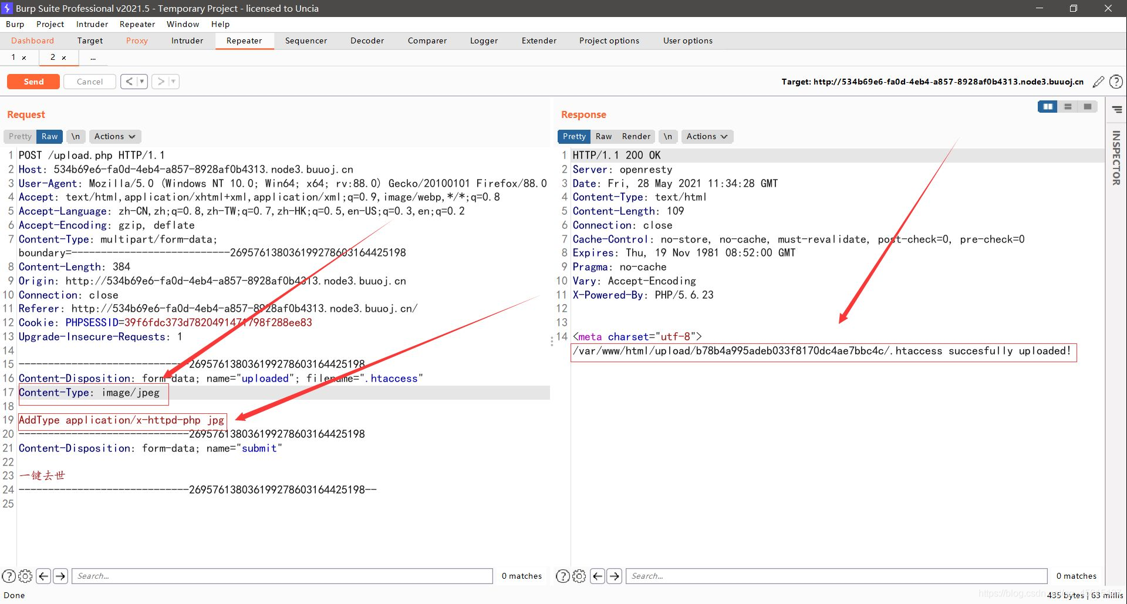Viewport: 1127px width, 604px height.
Task: Switch to the Logger tab
Action: pos(484,41)
